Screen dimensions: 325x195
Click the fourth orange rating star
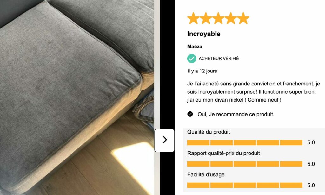(230, 18)
